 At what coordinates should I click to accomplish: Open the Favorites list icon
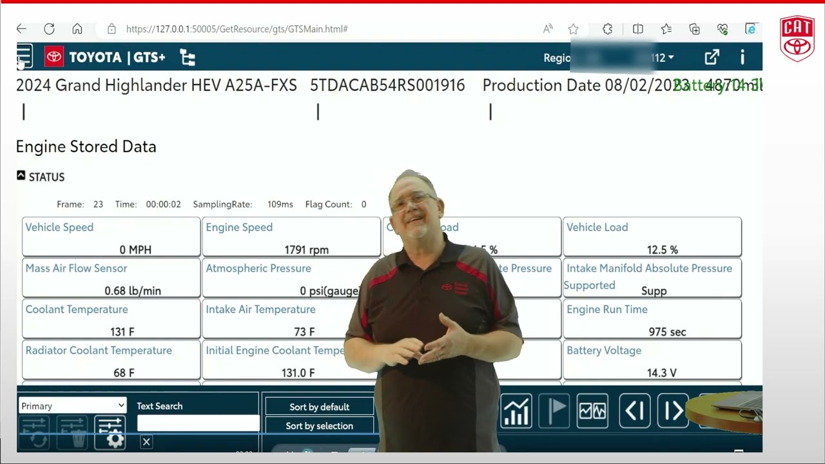pos(666,29)
